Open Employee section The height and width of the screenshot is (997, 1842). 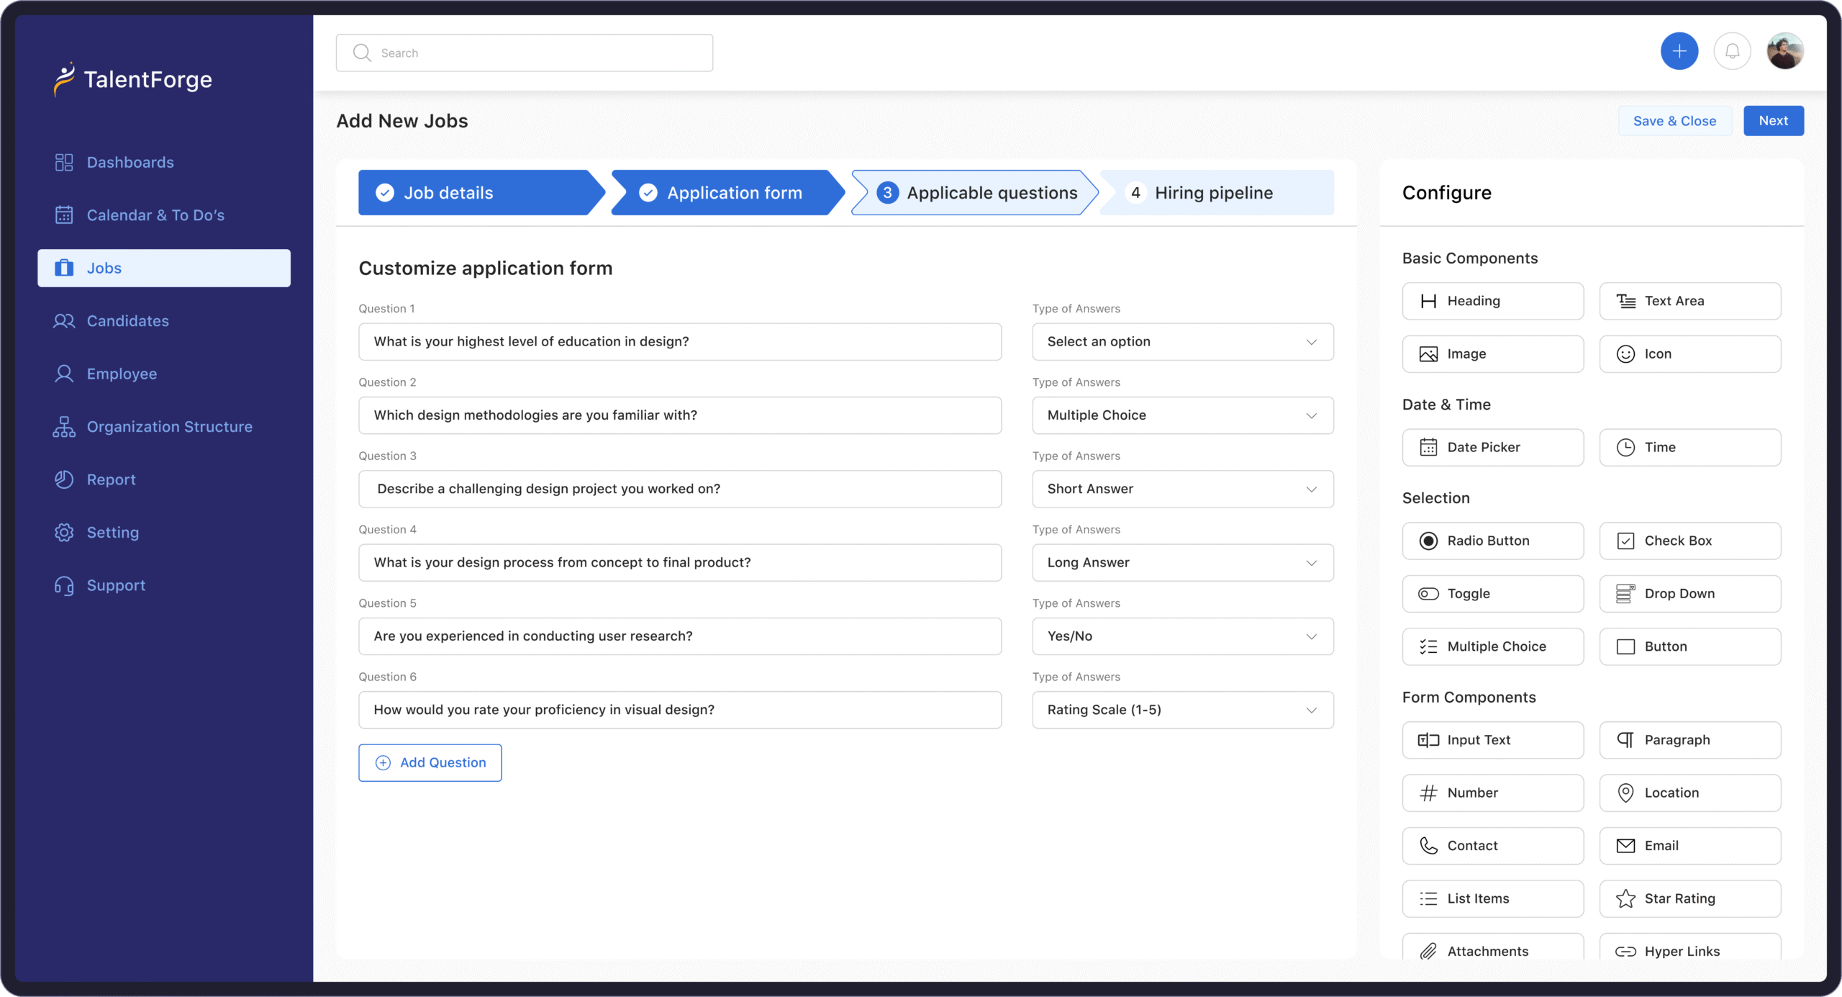(164, 374)
